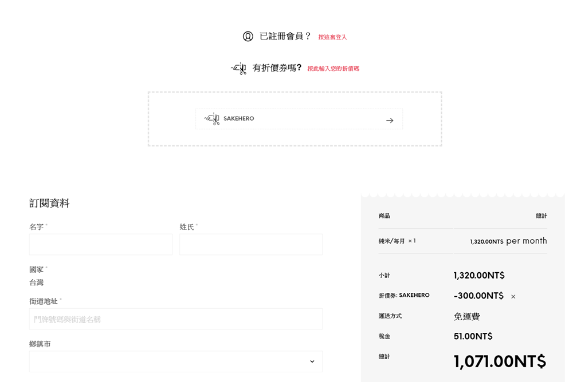Click the 免運費 shipping method value
This screenshot has height=382, width=573.
466,316
